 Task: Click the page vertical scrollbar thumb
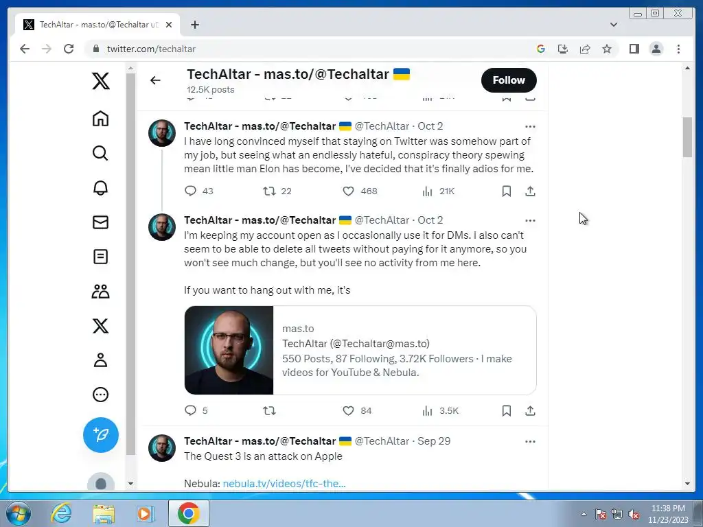tap(688, 137)
